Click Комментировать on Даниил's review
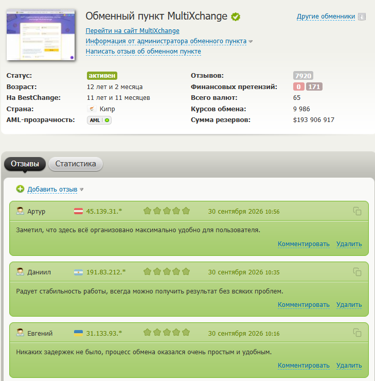 point(303,304)
